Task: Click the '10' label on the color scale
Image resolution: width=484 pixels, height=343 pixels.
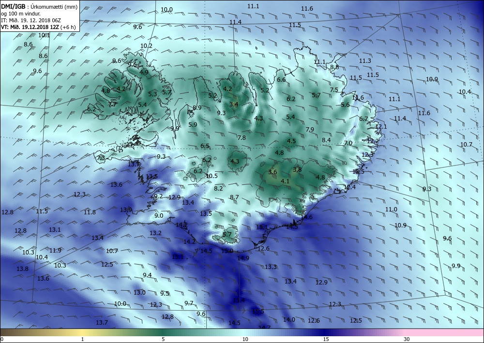Action: (x=245, y=339)
